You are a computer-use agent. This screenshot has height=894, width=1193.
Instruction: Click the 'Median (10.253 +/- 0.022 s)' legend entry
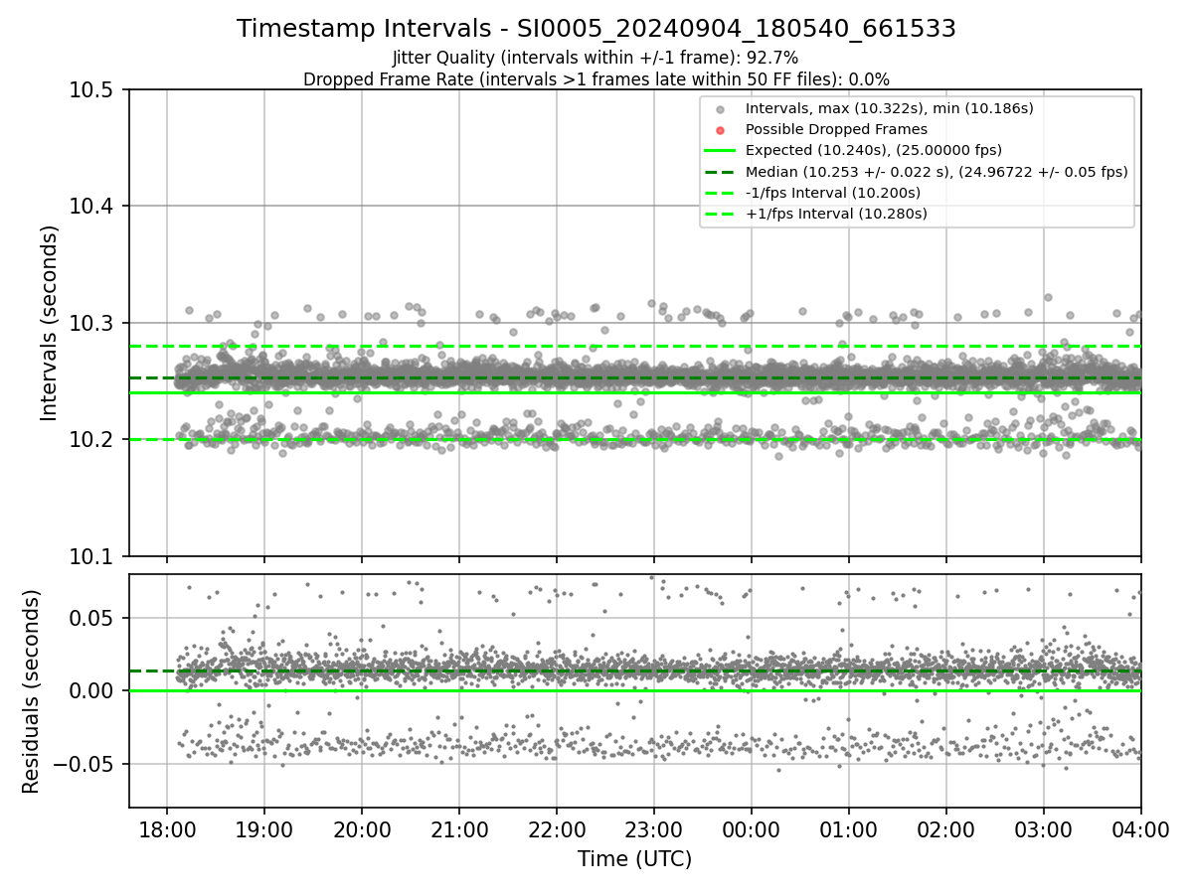937,172
